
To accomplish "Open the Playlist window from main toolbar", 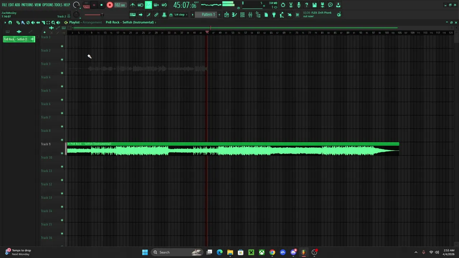I will pos(226,15).
